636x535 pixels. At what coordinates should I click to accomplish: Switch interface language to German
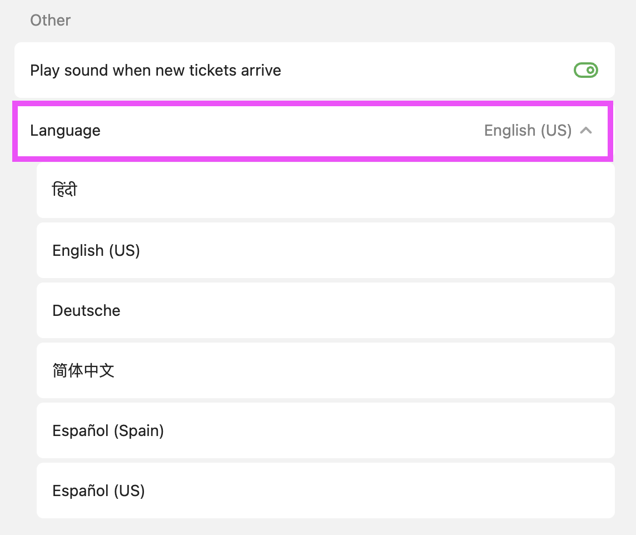click(x=86, y=311)
